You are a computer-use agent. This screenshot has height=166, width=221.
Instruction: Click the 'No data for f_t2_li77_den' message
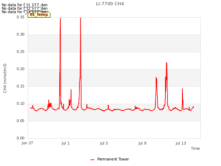click(x=25, y=8)
